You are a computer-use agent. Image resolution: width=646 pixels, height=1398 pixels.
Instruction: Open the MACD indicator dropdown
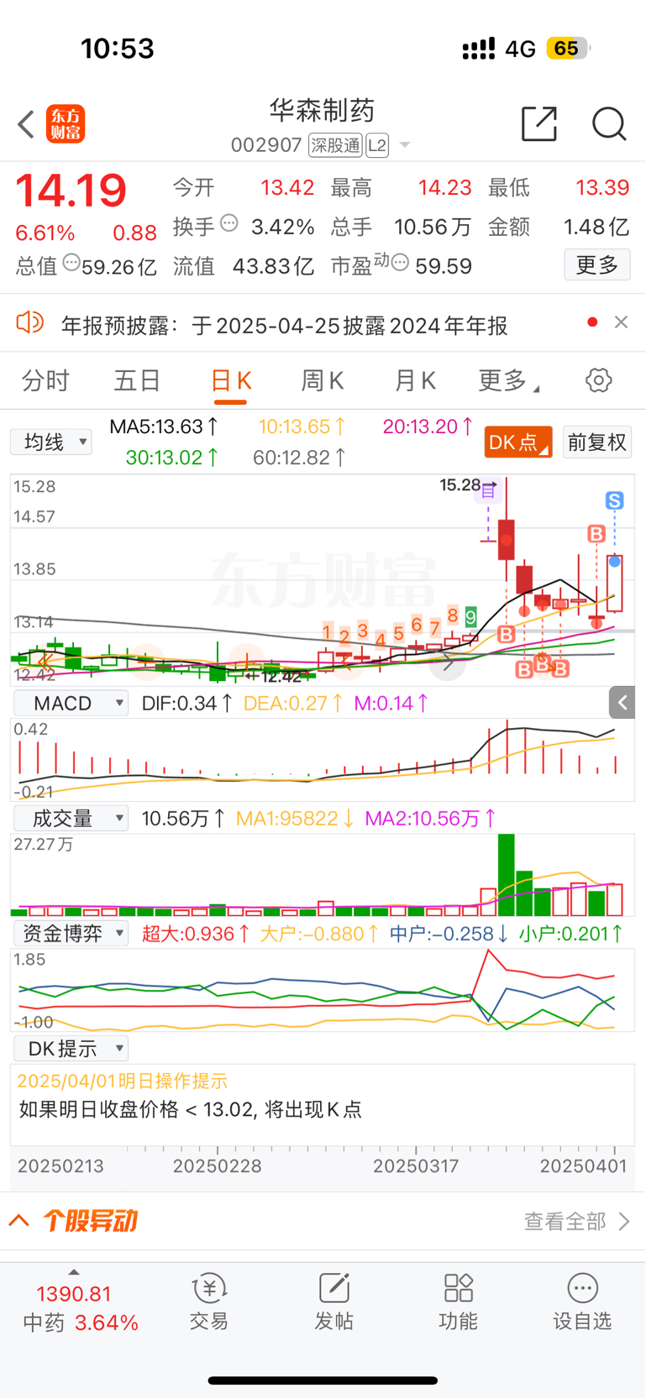pyautogui.click(x=71, y=704)
